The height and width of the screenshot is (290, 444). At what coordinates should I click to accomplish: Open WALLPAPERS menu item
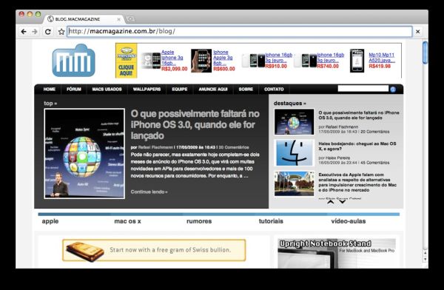[x=147, y=90]
